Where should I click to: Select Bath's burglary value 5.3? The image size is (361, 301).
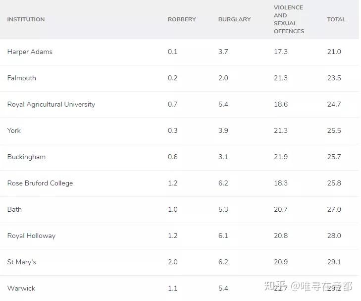click(x=223, y=209)
